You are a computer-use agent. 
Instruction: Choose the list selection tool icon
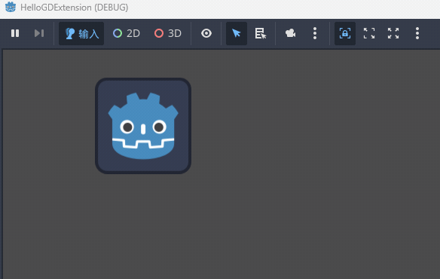261,33
